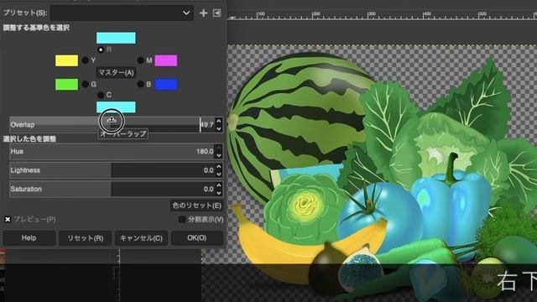Select the B primary color radio
The height and width of the screenshot is (302, 537).
140,84
